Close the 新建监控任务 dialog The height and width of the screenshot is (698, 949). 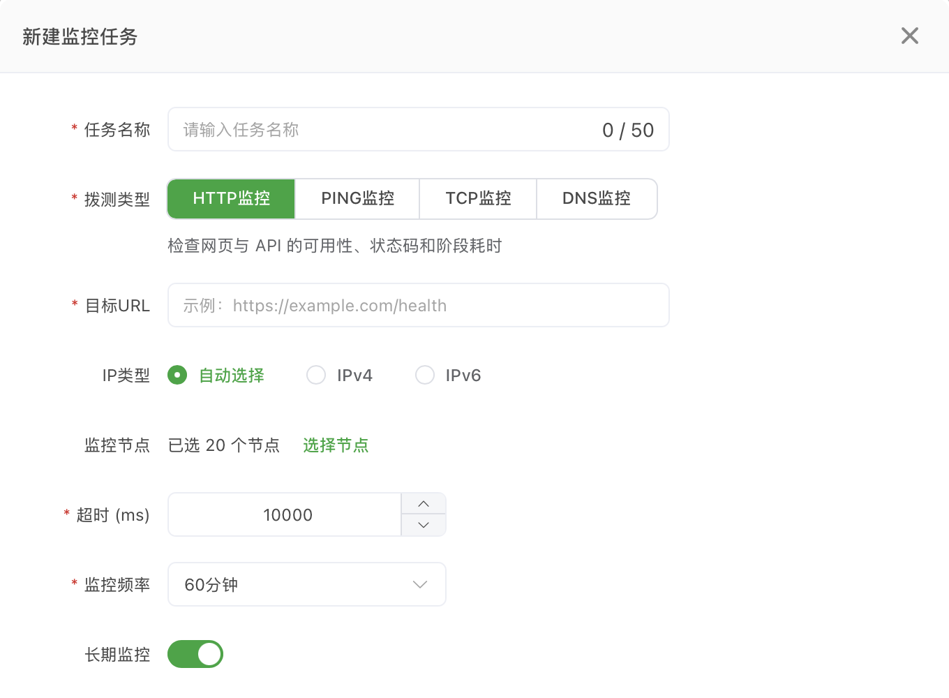coord(909,36)
